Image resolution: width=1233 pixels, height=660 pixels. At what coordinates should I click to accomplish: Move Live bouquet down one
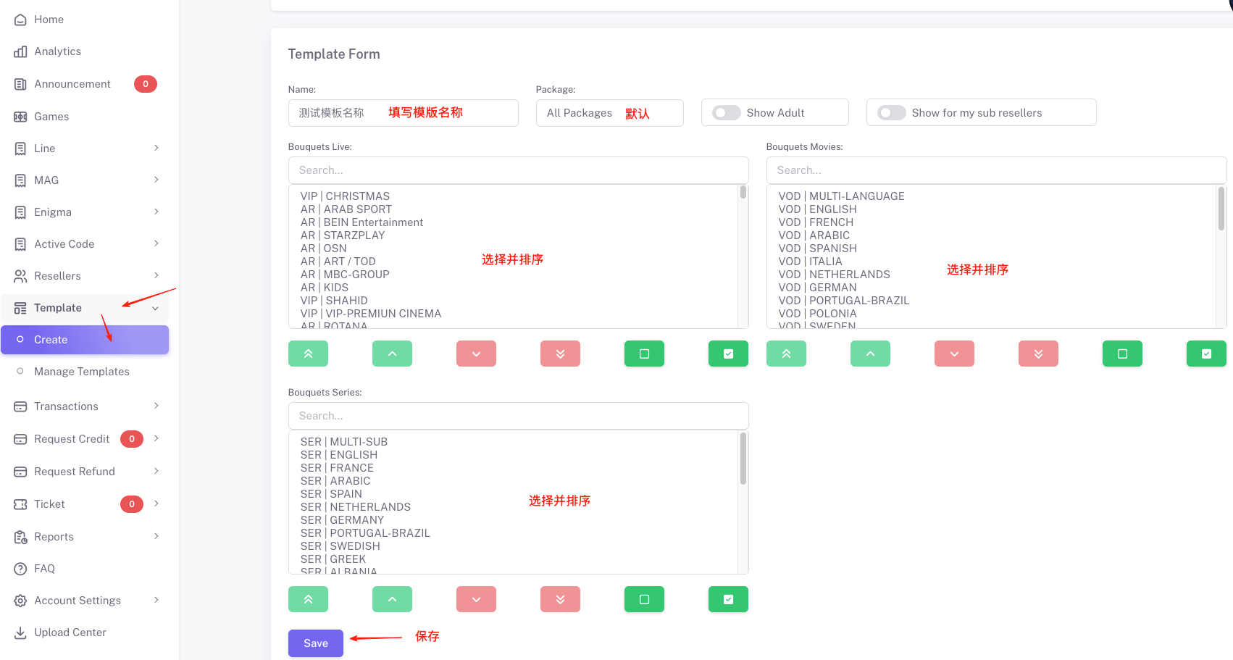click(x=476, y=354)
